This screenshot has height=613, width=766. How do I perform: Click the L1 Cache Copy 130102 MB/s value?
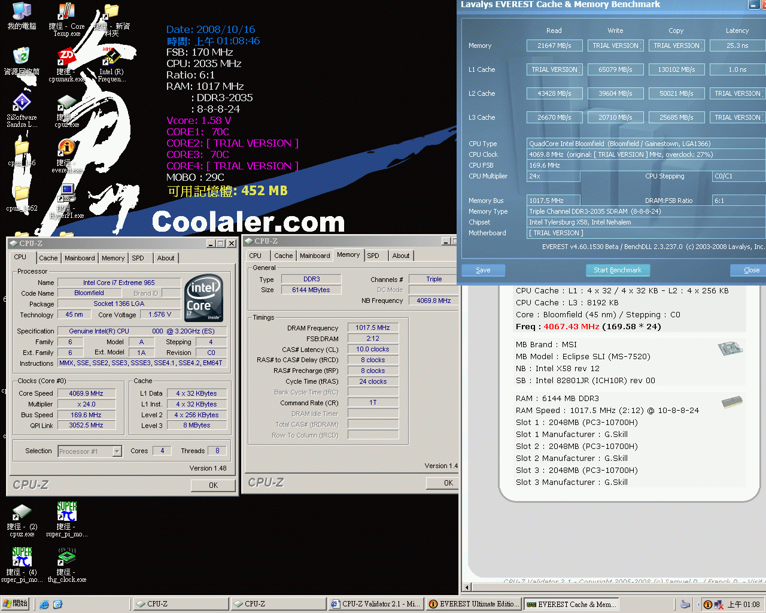676,69
